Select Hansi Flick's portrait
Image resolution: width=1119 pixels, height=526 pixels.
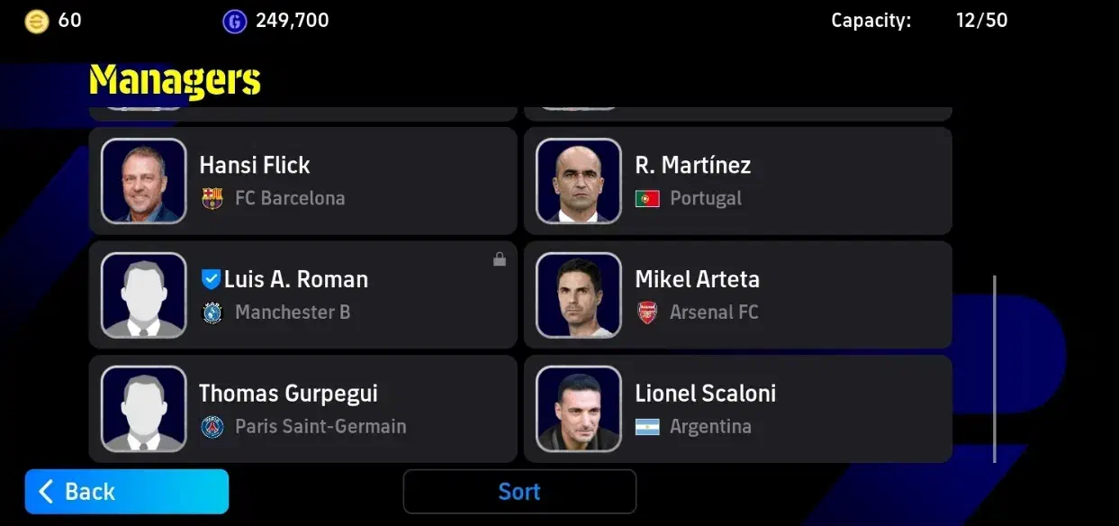pos(144,181)
